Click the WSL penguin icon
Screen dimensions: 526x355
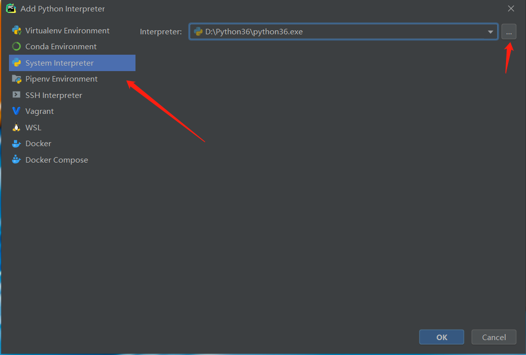click(16, 127)
